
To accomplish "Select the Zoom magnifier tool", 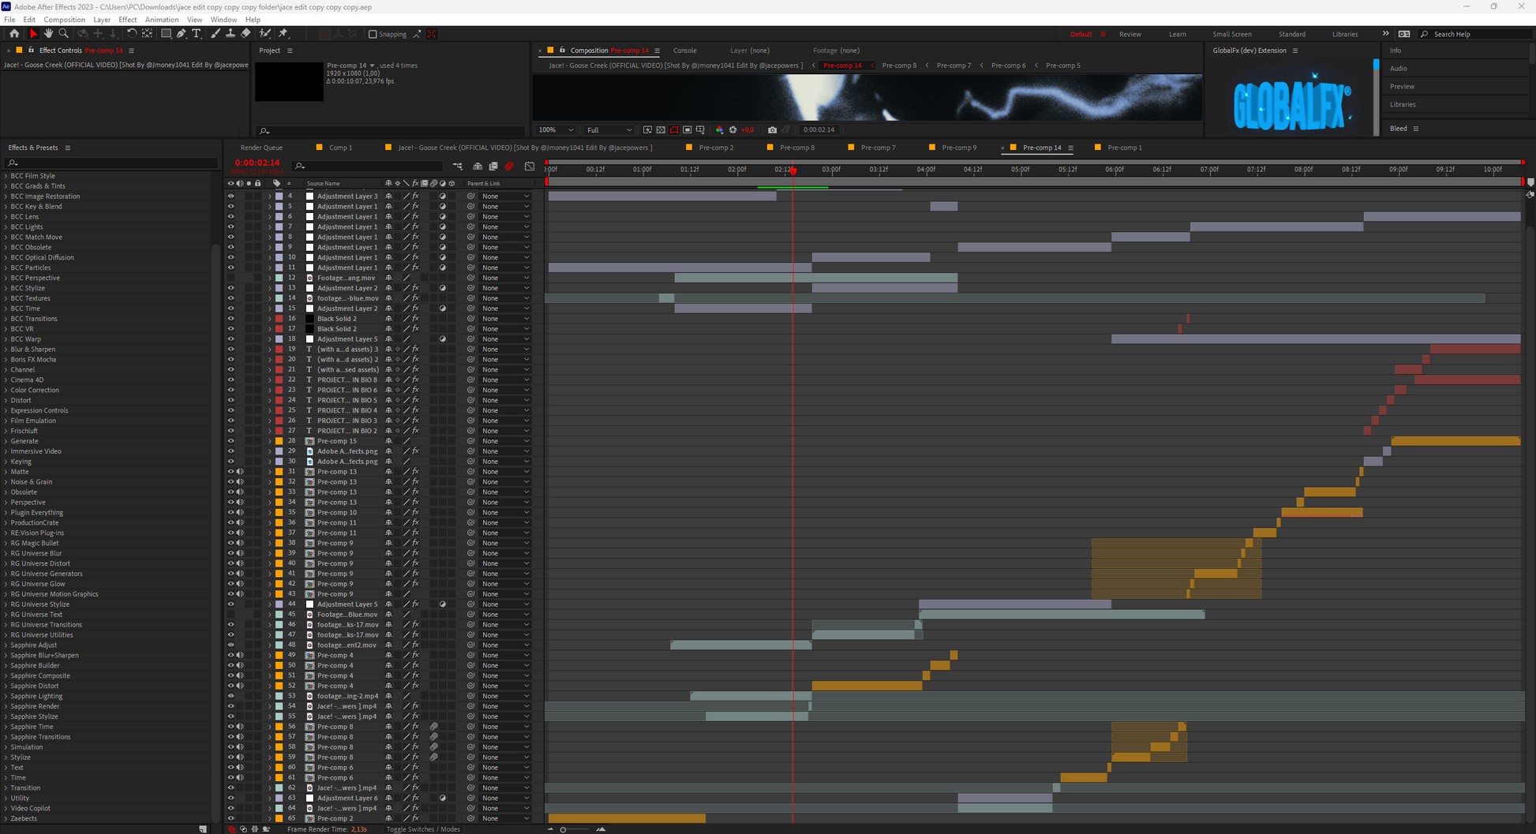I will (x=64, y=34).
